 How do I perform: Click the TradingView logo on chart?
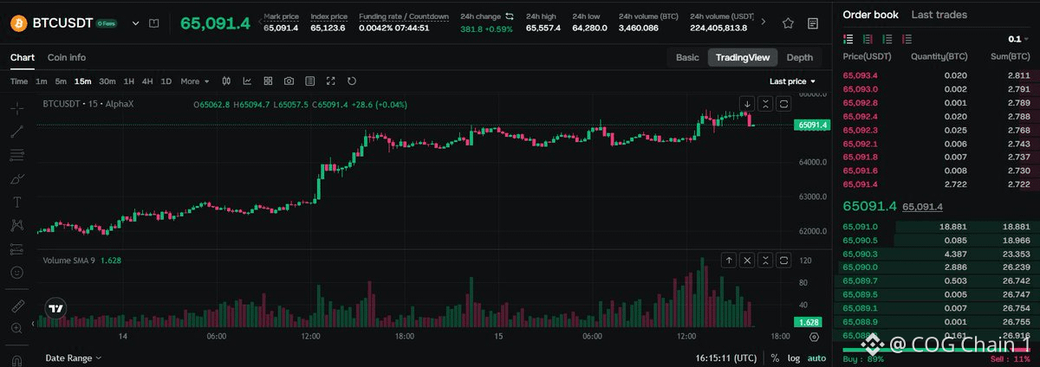[55, 308]
